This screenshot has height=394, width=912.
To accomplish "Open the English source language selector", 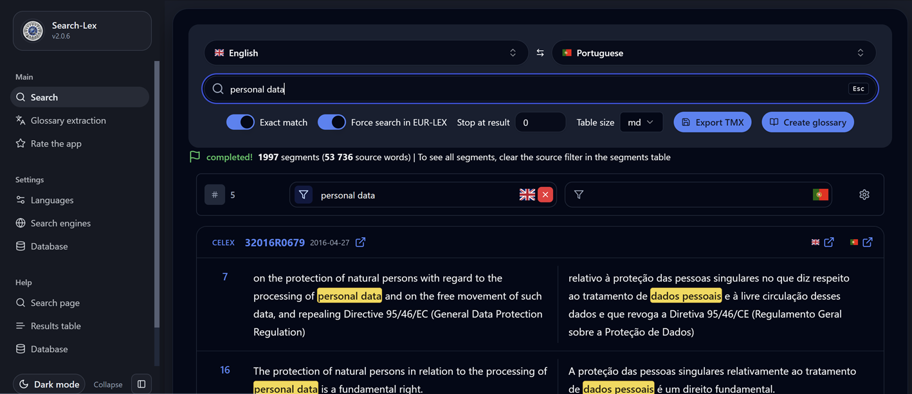I will 367,53.
